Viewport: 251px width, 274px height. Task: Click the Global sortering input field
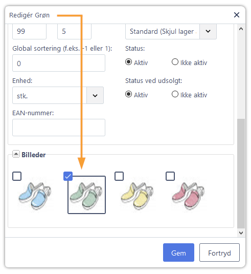tap(59, 63)
